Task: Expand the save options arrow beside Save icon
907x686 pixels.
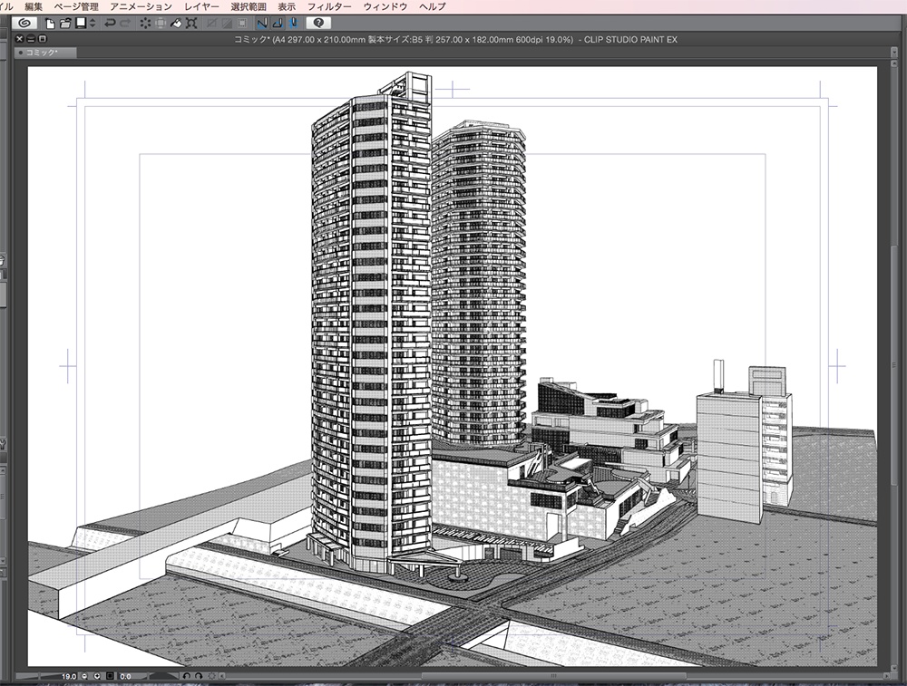Action: 92,22
